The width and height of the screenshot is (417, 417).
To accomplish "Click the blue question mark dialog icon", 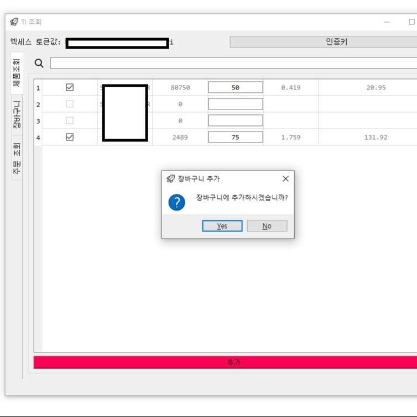I will point(176,202).
